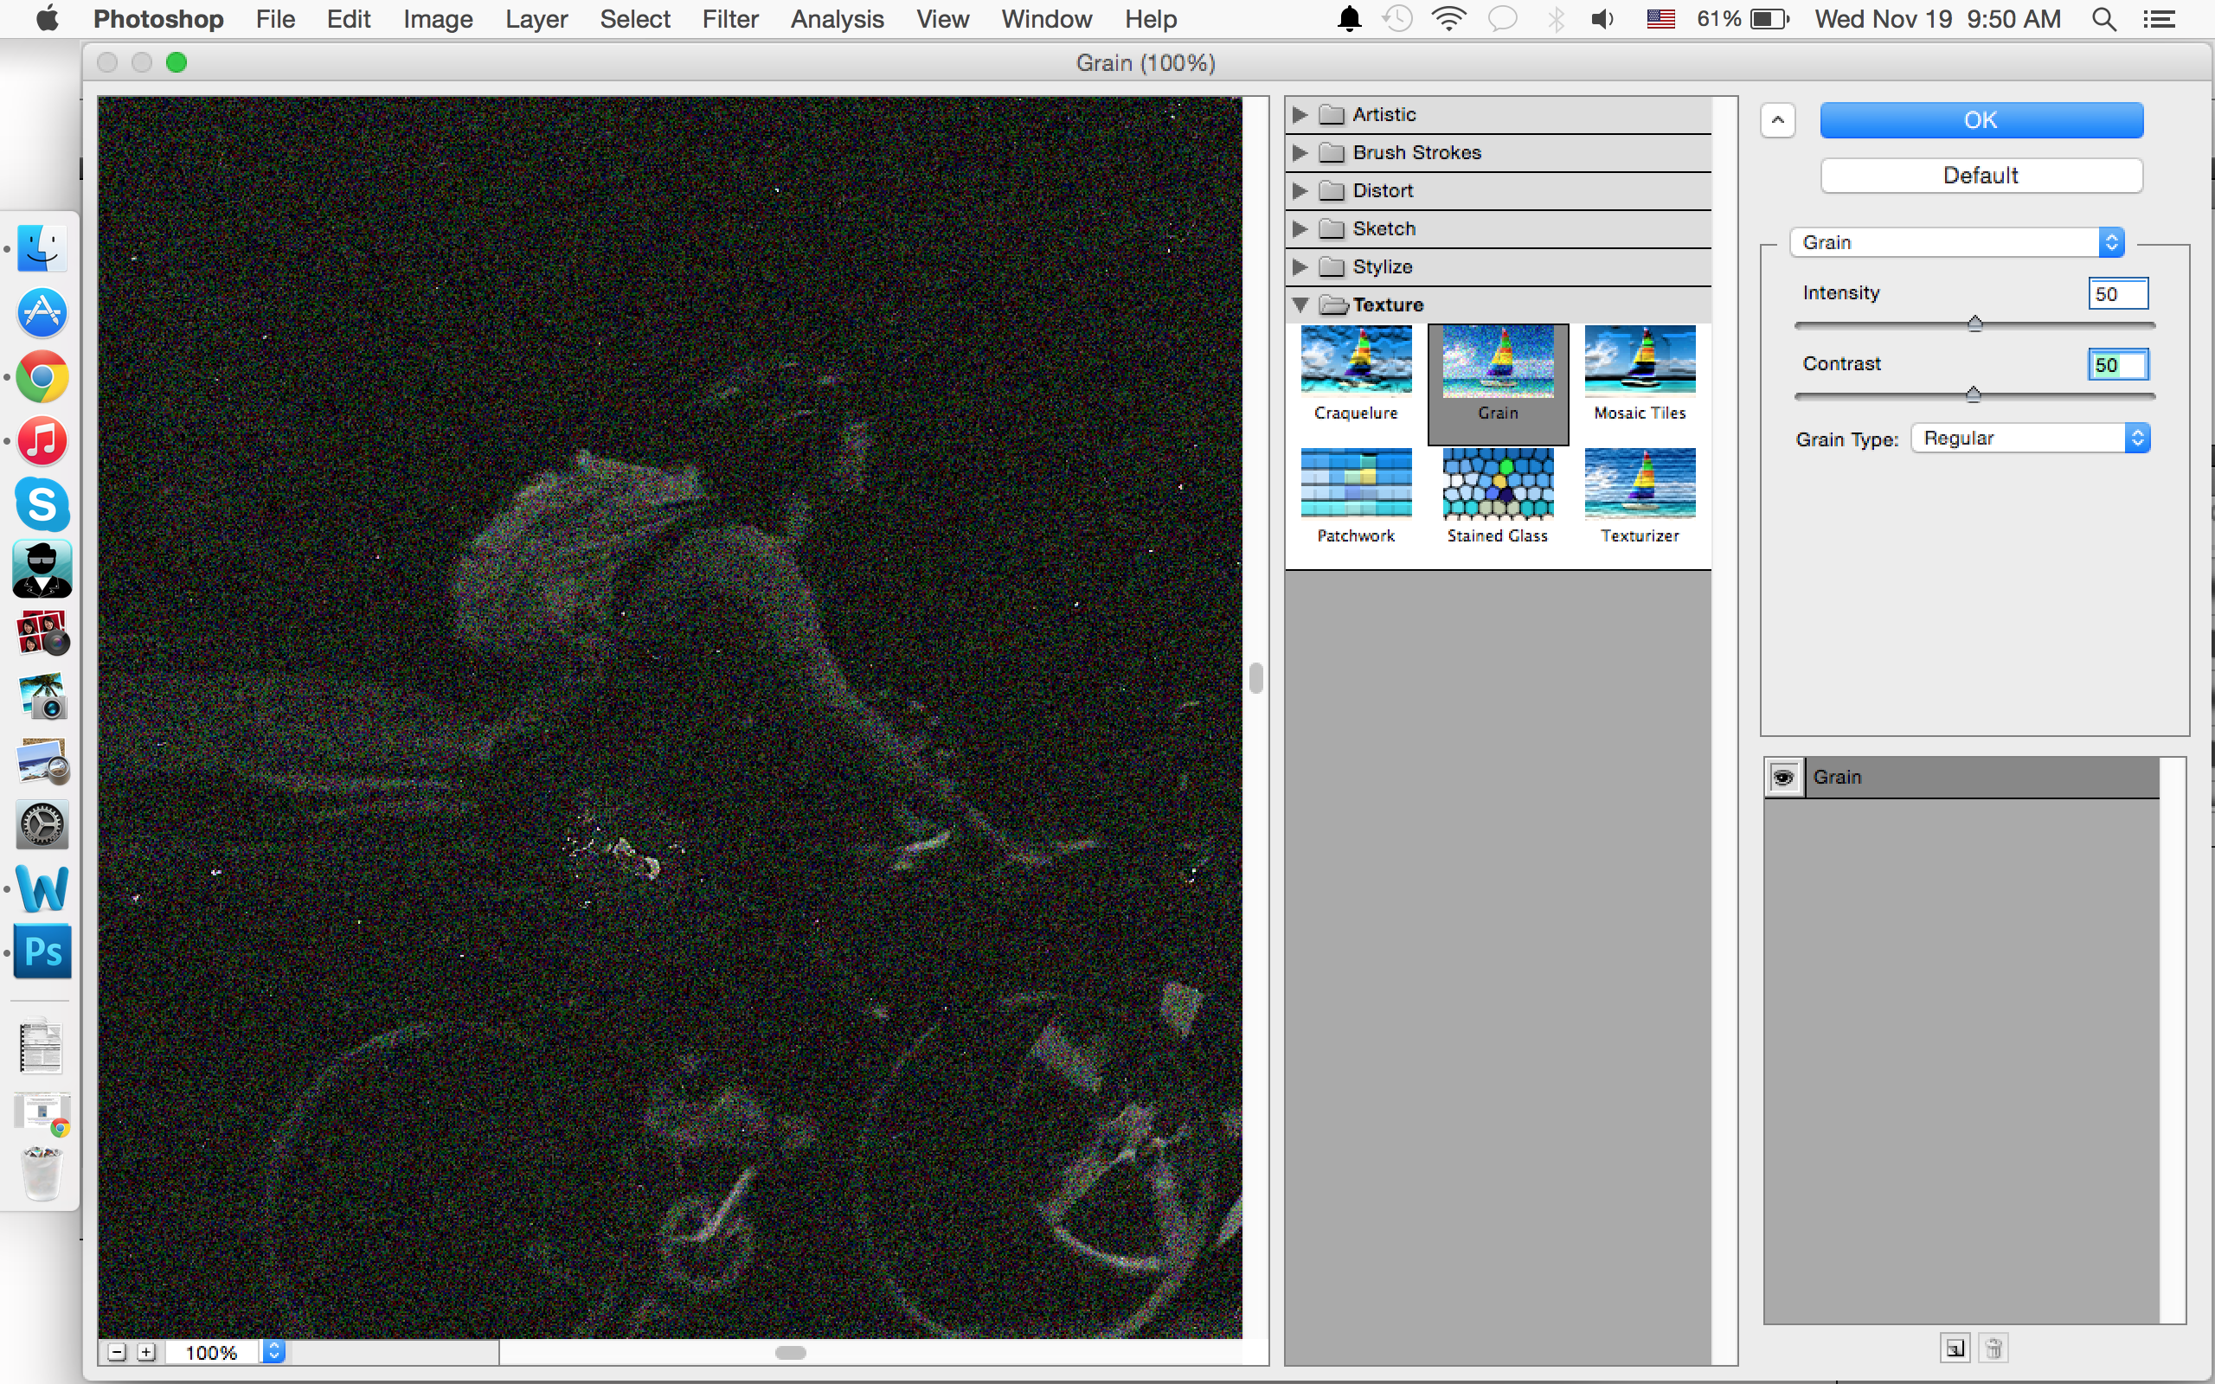Open the Apple menu

point(47,18)
